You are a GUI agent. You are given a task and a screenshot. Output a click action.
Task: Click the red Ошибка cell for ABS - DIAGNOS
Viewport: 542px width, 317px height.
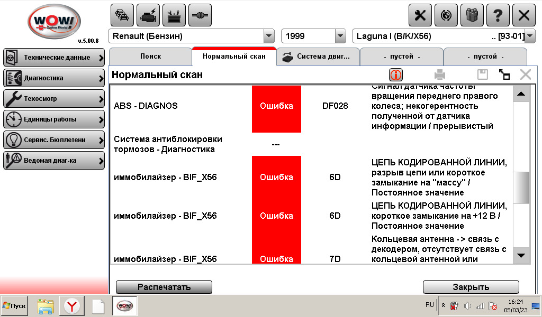coord(276,109)
